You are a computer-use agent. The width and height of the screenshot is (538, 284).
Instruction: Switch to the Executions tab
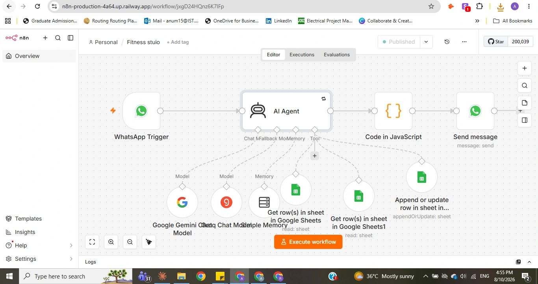pyautogui.click(x=302, y=55)
